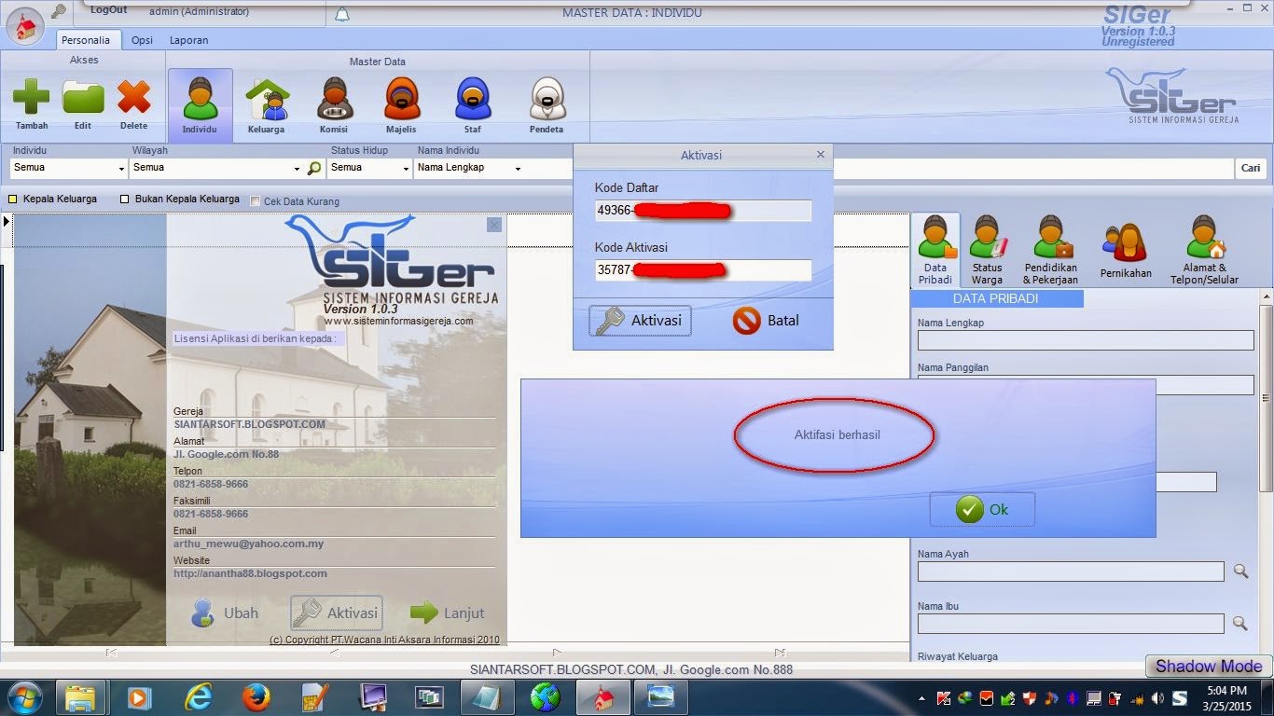Launch Internet Explorer from taskbar
The height and width of the screenshot is (716, 1274).
[198, 697]
